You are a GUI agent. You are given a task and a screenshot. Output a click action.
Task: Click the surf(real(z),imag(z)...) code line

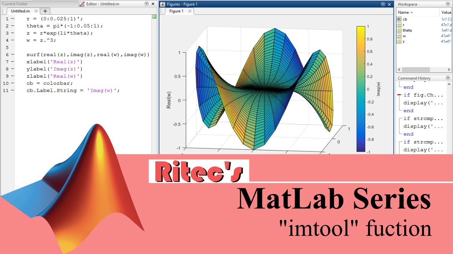[88, 55]
